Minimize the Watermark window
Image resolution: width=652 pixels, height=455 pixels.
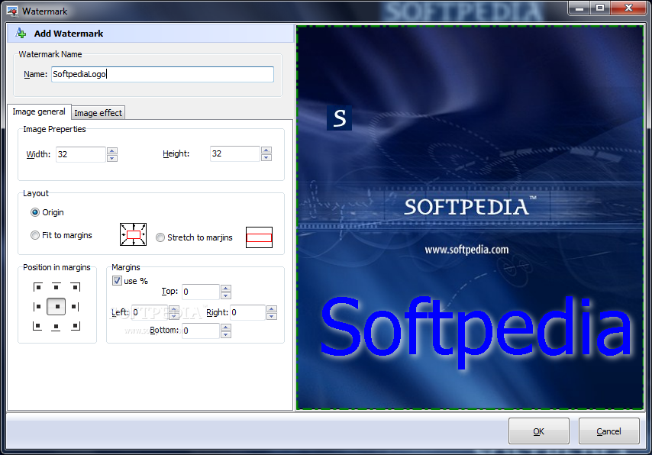(x=579, y=8)
